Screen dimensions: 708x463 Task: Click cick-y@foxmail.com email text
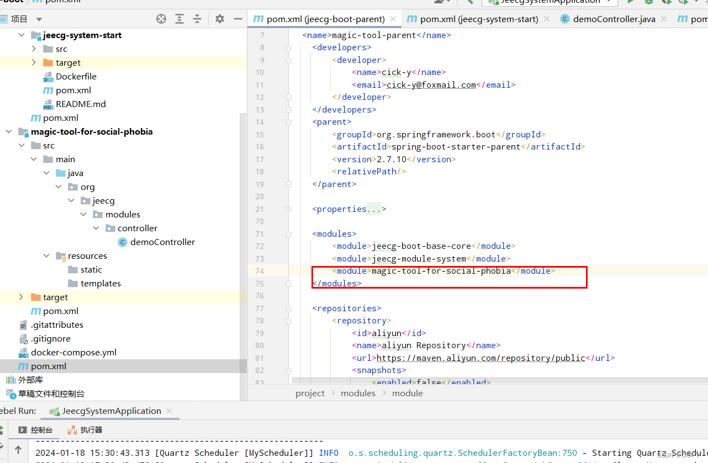[431, 84]
